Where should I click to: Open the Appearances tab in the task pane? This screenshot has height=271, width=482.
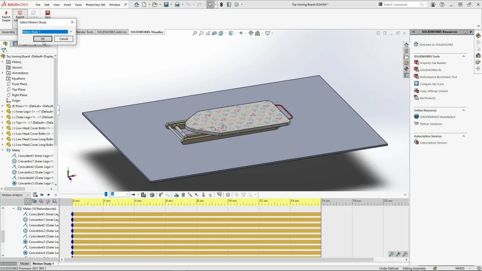406,69
